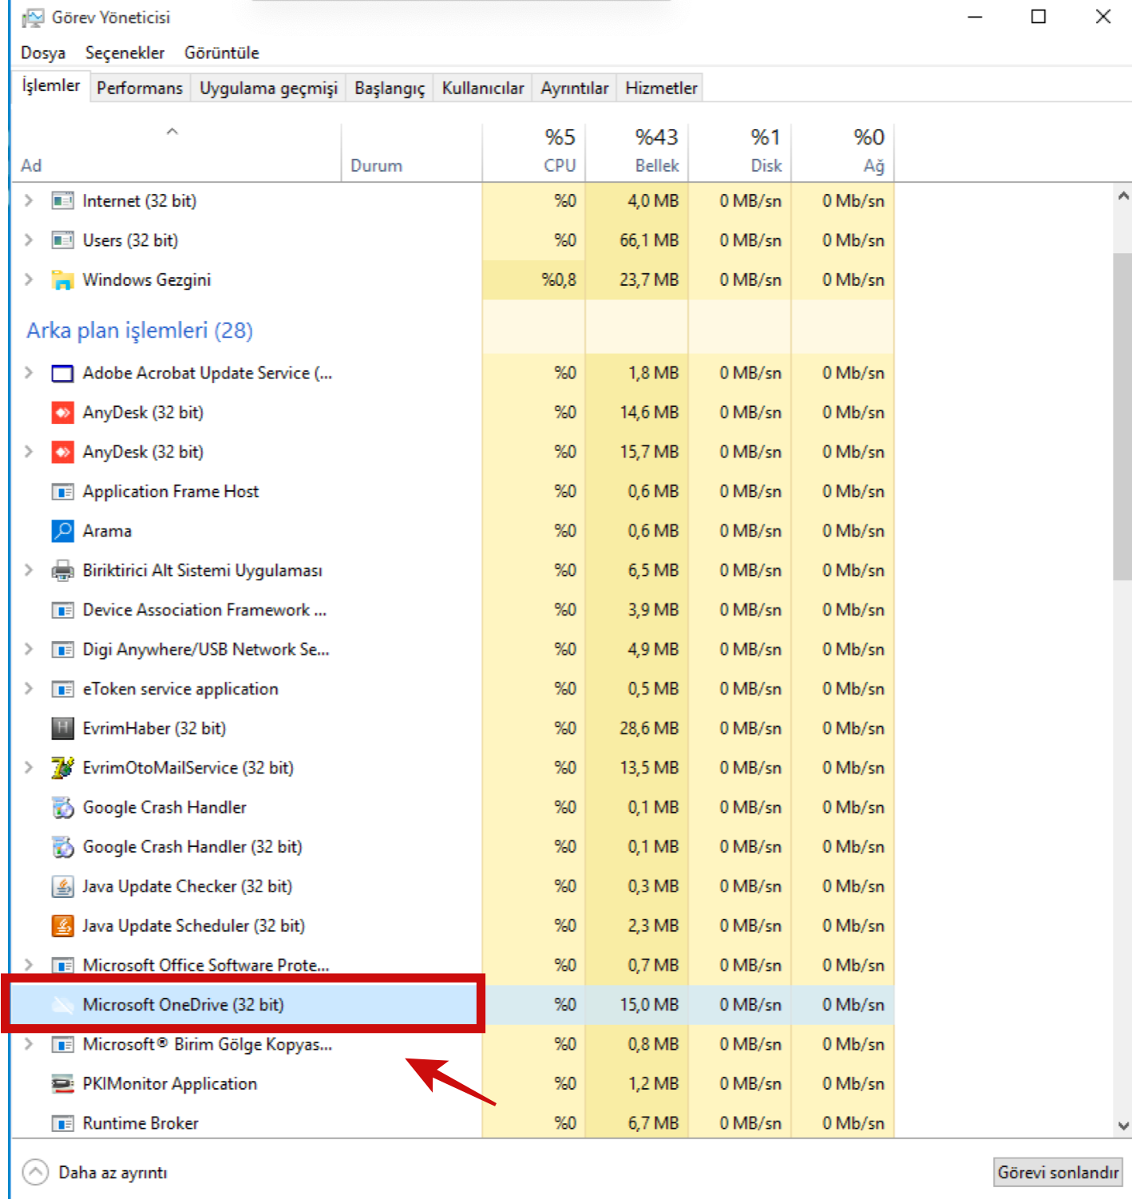Select the PKIMonitor Application process name
Image resolution: width=1132 pixels, height=1199 pixels.
pos(170,1084)
